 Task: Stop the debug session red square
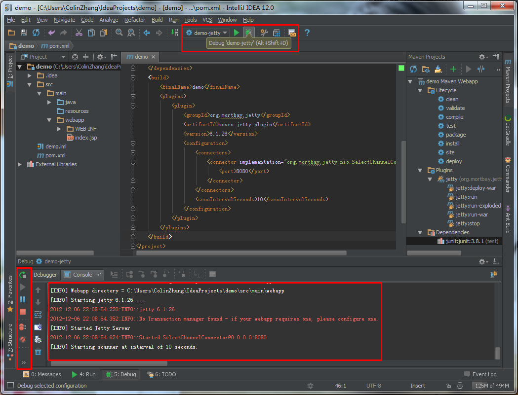tap(22, 312)
